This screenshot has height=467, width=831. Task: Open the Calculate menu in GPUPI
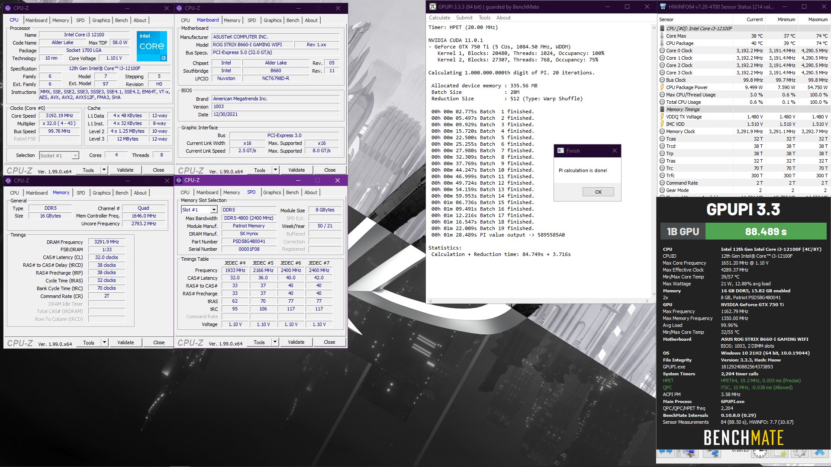click(439, 18)
